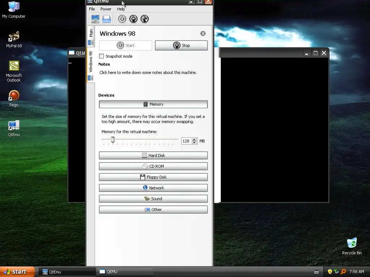Screen dimensions: 370x277
Task: Click the black QEMU display area
Action: pos(275,130)
